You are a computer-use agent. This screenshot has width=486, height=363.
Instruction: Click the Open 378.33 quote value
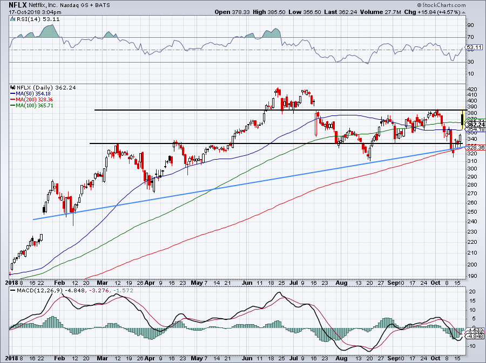[x=232, y=12]
